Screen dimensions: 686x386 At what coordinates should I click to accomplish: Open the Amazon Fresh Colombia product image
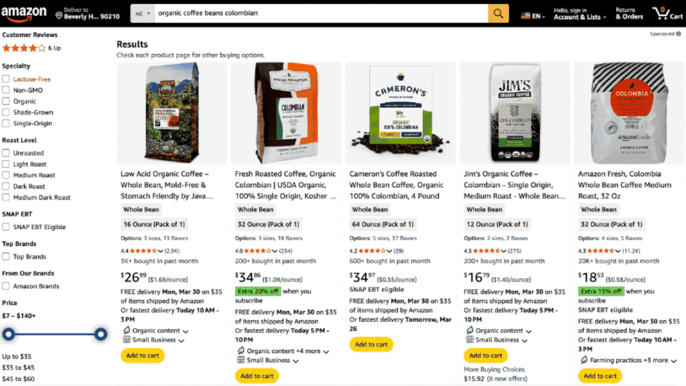629,113
